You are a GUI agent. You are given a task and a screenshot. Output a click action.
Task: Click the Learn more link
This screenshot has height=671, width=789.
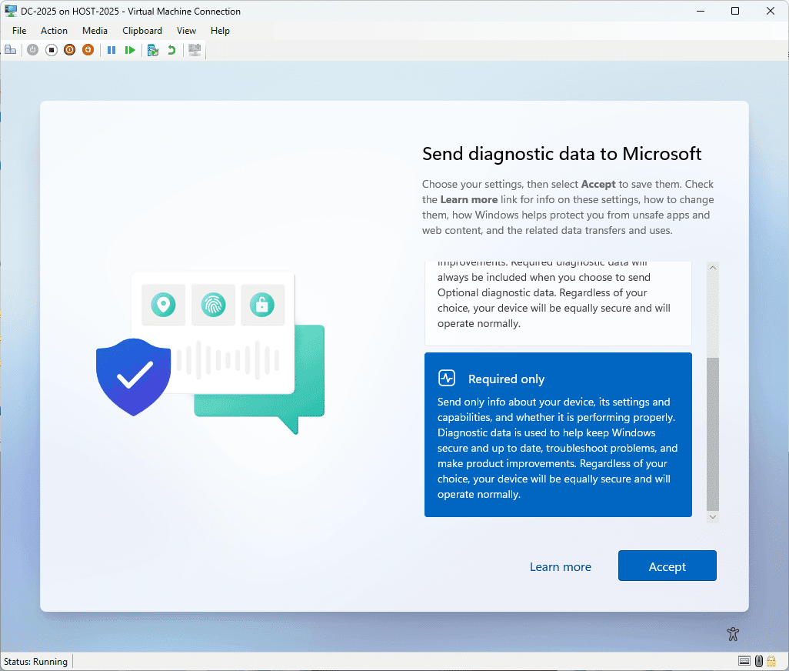[560, 566]
